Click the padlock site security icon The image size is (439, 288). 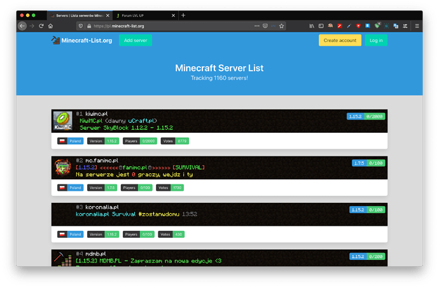89,26
